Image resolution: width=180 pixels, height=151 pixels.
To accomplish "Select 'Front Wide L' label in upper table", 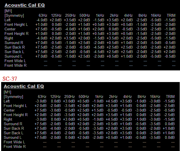I will tap(15, 61).
